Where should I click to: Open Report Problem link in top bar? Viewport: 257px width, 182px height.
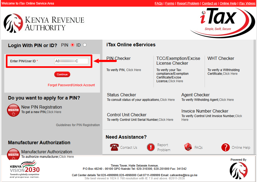(188, 3)
